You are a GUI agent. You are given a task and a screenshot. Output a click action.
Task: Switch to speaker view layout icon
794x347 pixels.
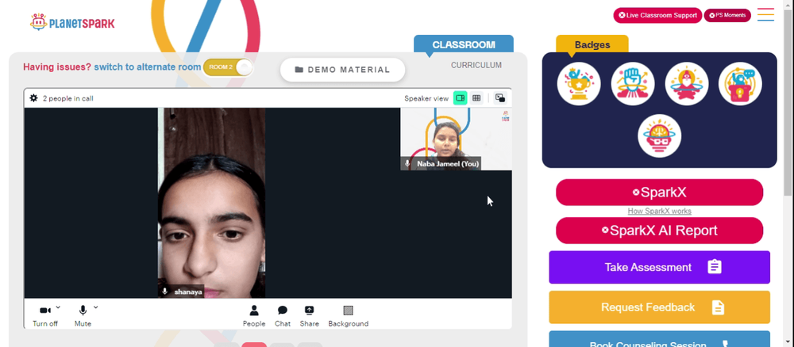point(460,98)
